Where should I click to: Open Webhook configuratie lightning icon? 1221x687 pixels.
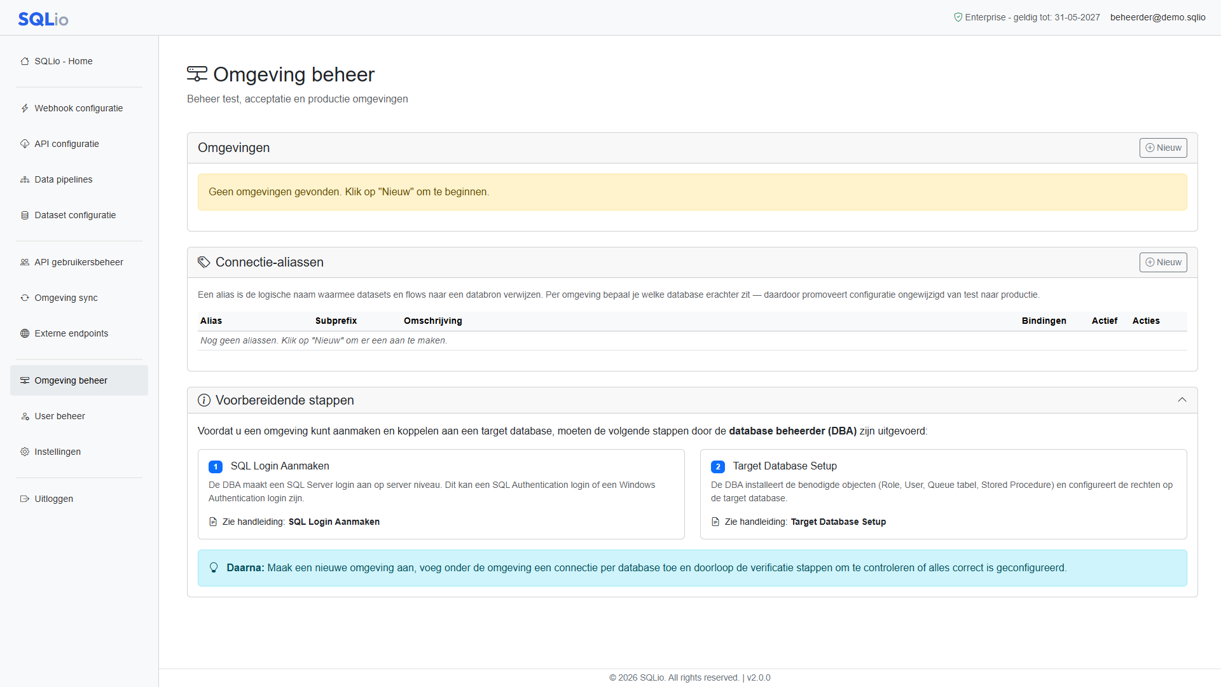tap(25, 108)
